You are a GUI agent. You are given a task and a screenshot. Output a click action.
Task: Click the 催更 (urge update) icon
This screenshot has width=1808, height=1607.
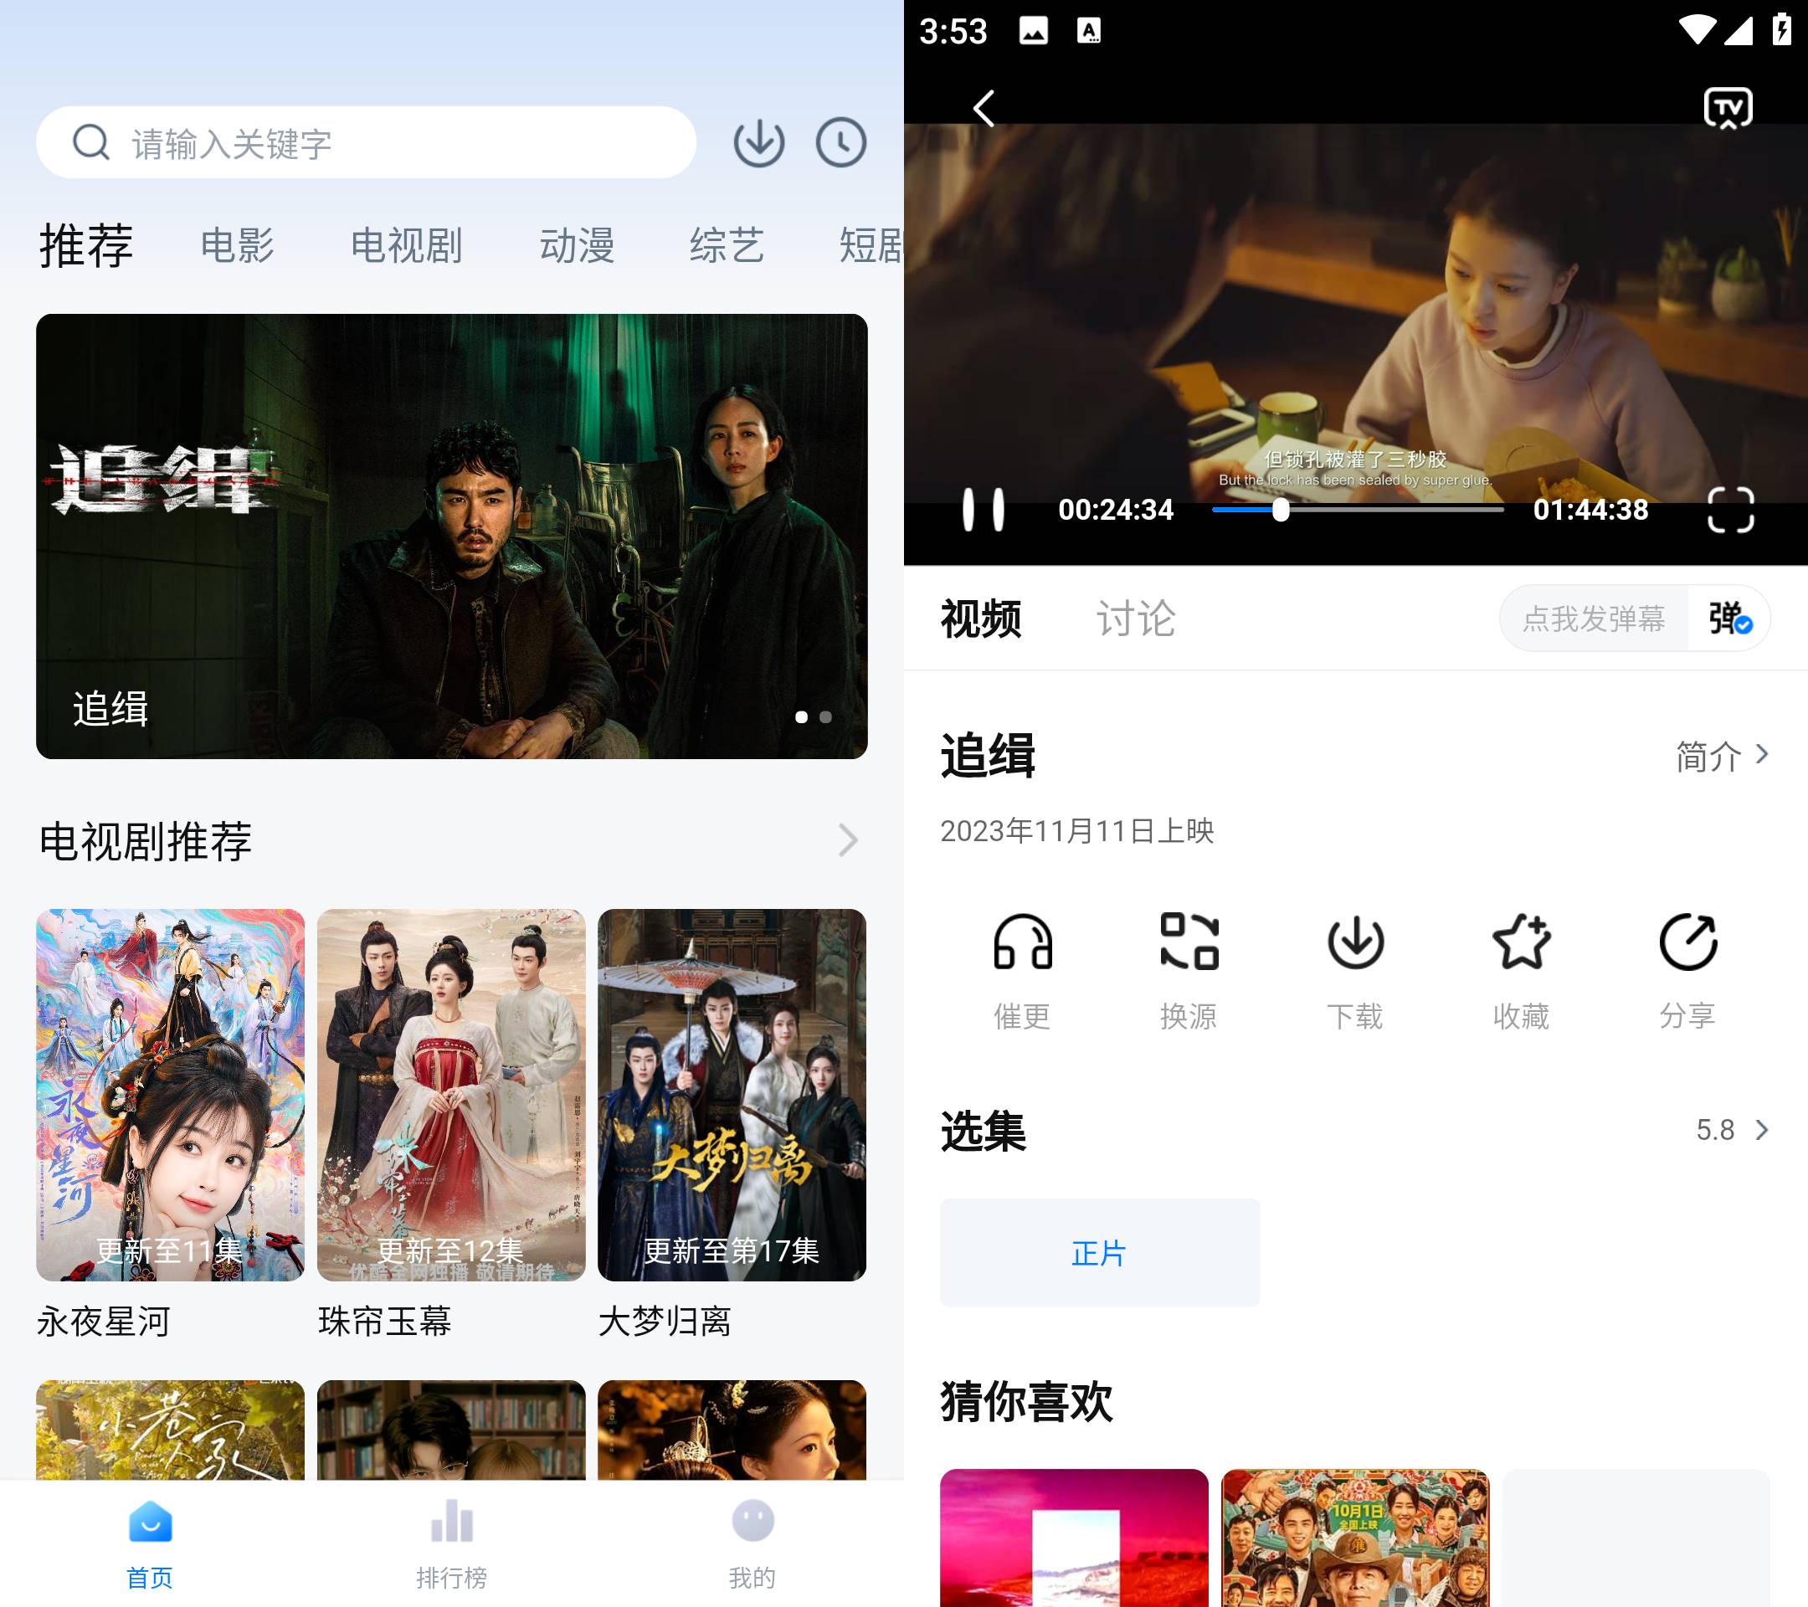coord(1022,942)
